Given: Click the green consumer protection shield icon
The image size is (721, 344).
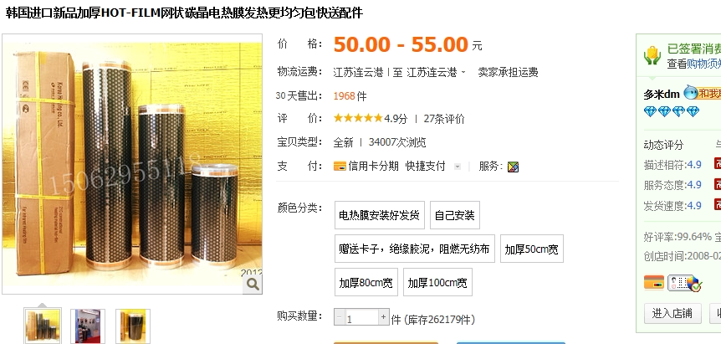Looking at the screenshot, I should click(652, 57).
